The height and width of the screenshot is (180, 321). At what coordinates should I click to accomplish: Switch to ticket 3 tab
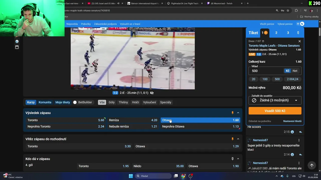pyautogui.click(x=288, y=33)
